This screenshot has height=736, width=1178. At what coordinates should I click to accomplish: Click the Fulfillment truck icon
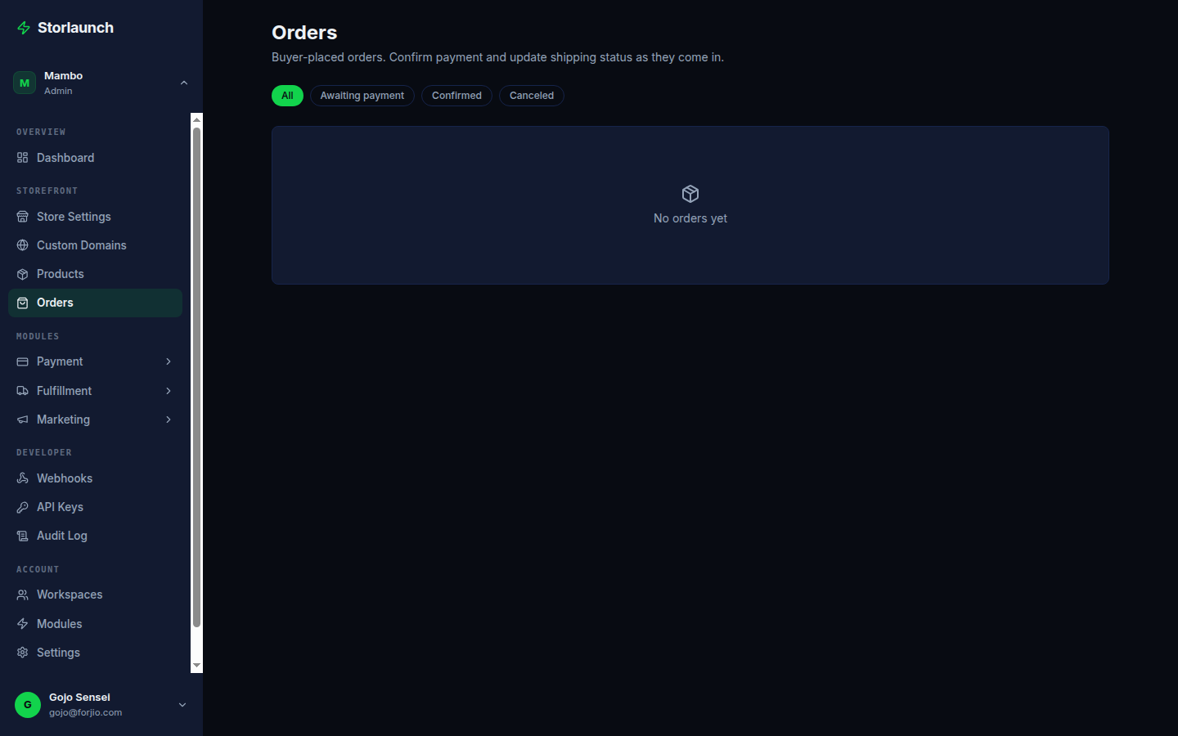pos(22,391)
